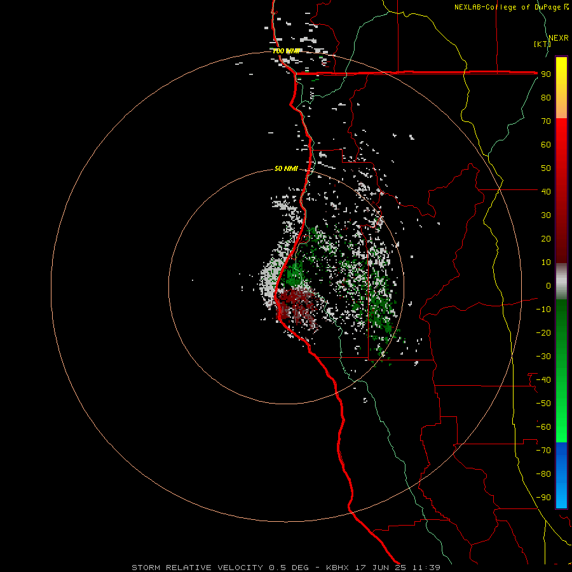Click the -90 scale value
The height and width of the screenshot is (572, 572).
543,498
